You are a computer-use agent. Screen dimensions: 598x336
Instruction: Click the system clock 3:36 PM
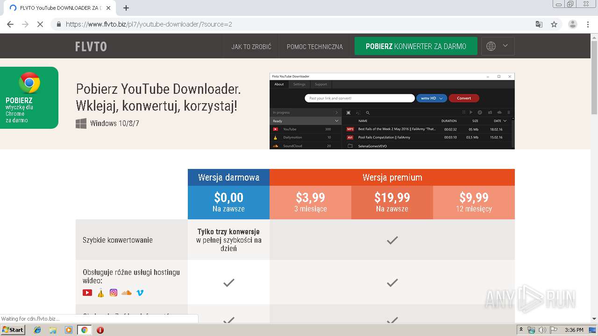point(574,330)
